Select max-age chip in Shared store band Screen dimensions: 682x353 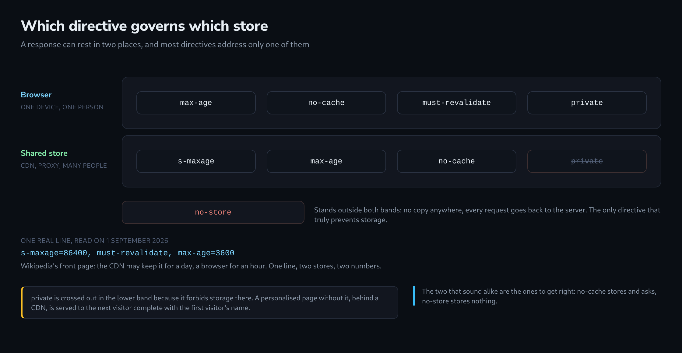coord(326,161)
